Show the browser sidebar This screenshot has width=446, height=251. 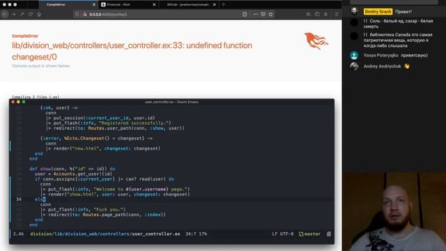(317, 14)
